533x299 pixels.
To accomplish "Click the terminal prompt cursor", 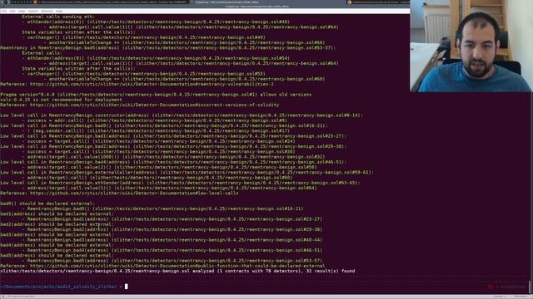I will [127, 287].
